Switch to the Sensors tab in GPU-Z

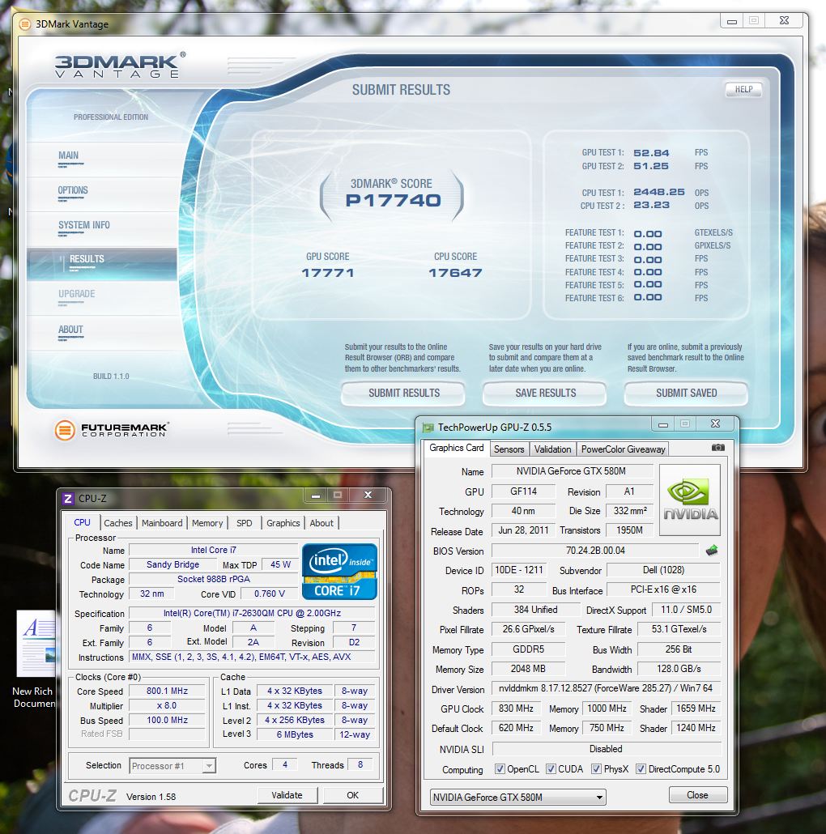(x=509, y=449)
